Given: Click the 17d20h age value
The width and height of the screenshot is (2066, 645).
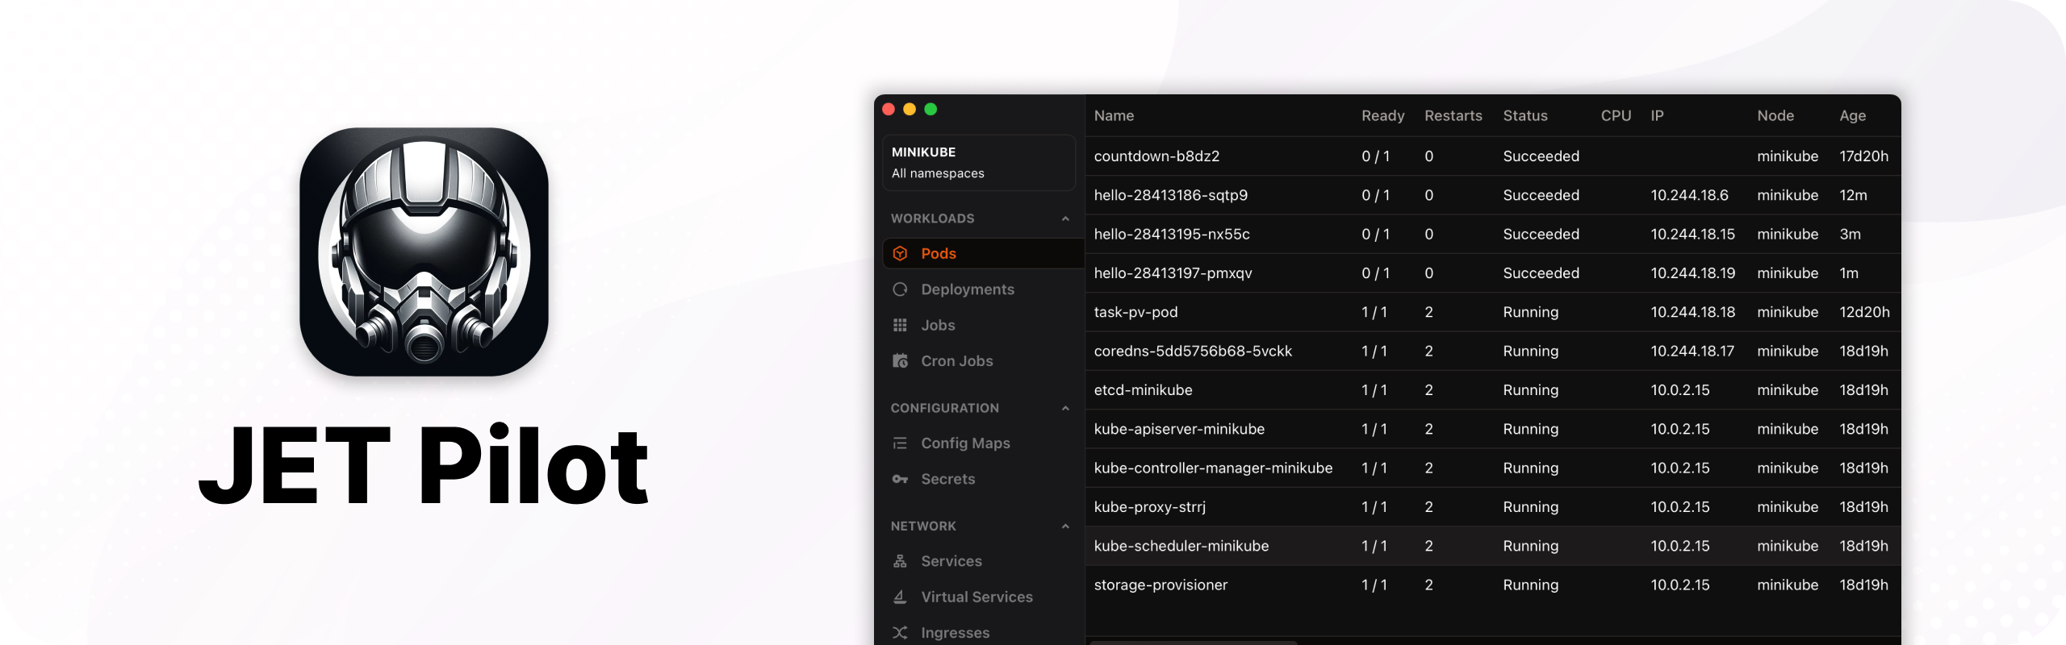Looking at the screenshot, I should point(1863,156).
